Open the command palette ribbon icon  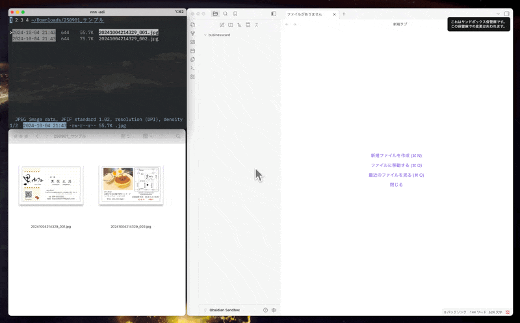192,68
